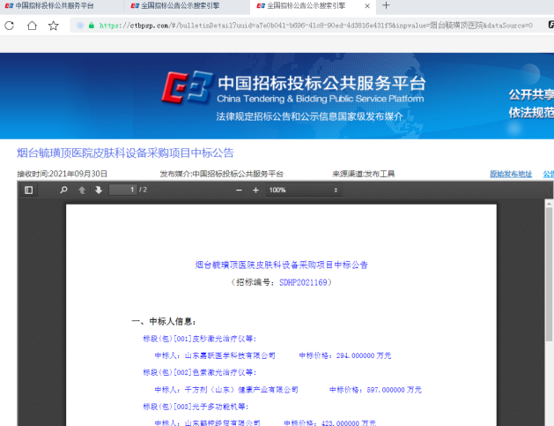Go to the browser home page

coord(32,26)
